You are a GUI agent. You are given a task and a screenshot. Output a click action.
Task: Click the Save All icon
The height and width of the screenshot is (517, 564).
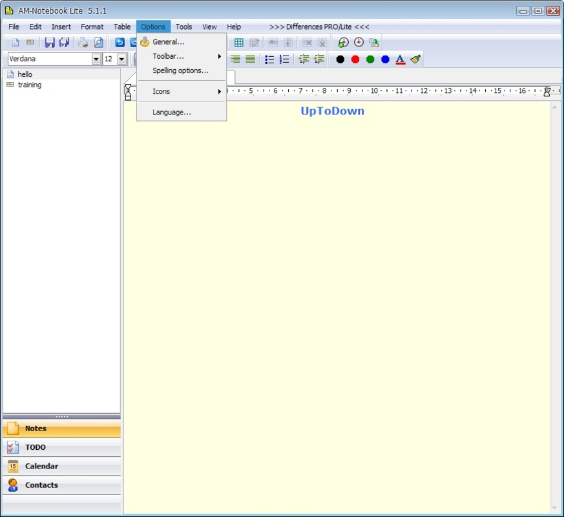[65, 43]
